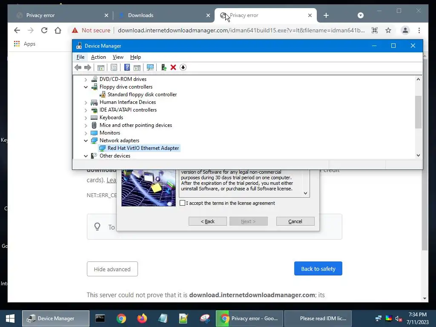Screen dimensions: 436x327
Task: Open the Chrome icon pinned on taskbar
Action: coord(121,318)
